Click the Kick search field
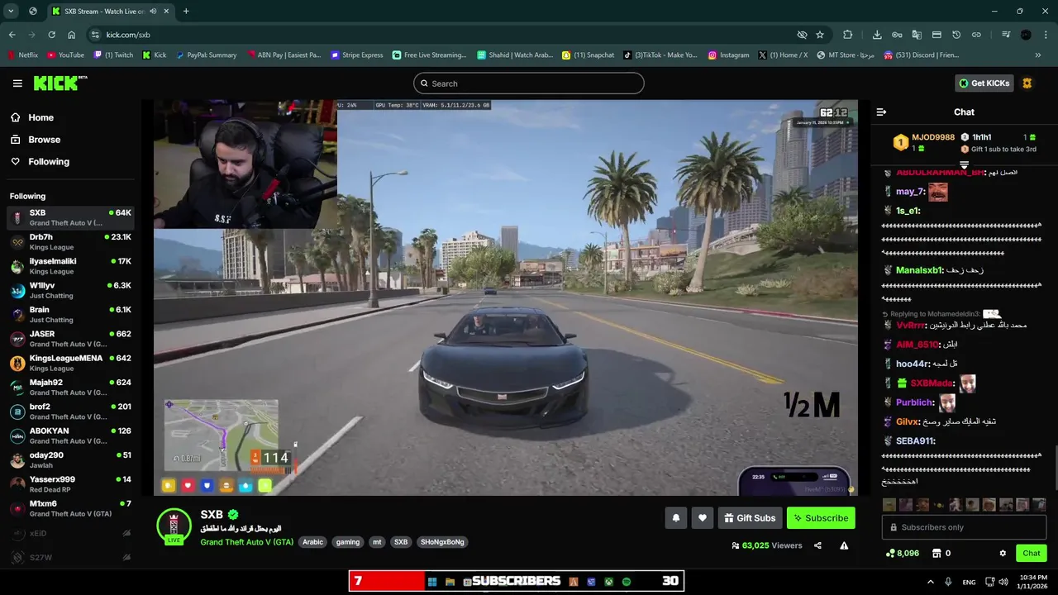 tap(529, 83)
